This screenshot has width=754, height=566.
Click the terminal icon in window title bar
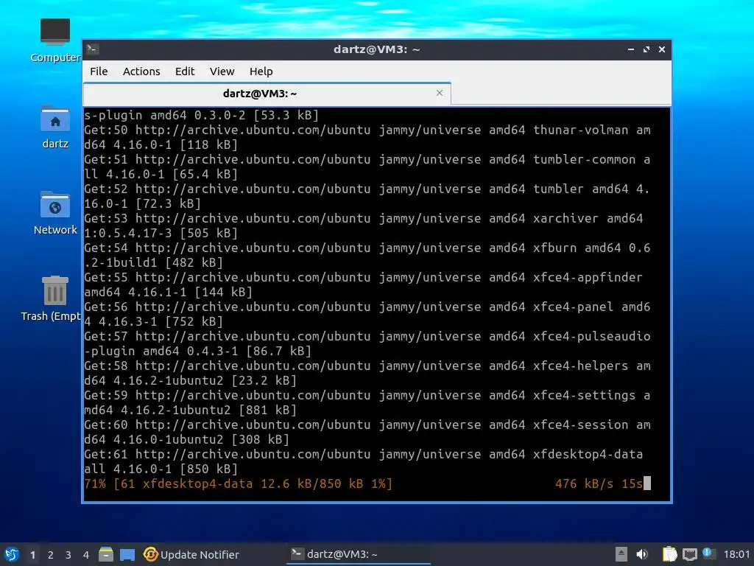93,49
